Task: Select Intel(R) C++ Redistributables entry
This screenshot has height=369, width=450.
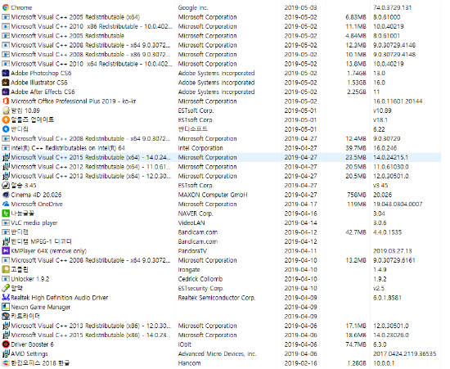Action: pyautogui.click(x=68, y=148)
